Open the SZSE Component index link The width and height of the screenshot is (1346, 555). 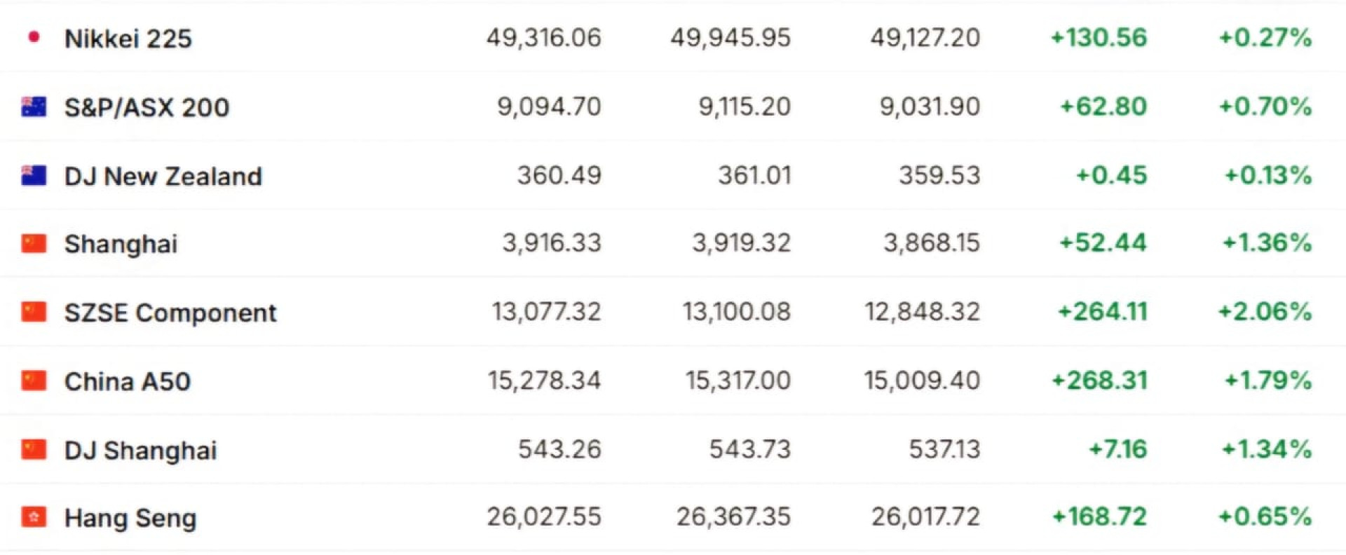(x=170, y=313)
